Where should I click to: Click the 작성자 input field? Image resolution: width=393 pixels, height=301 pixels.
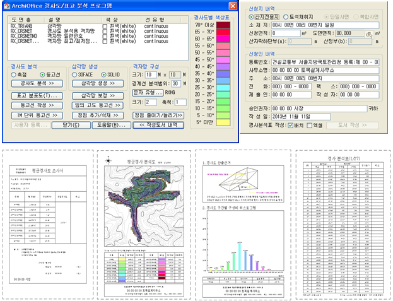point(359,95)
